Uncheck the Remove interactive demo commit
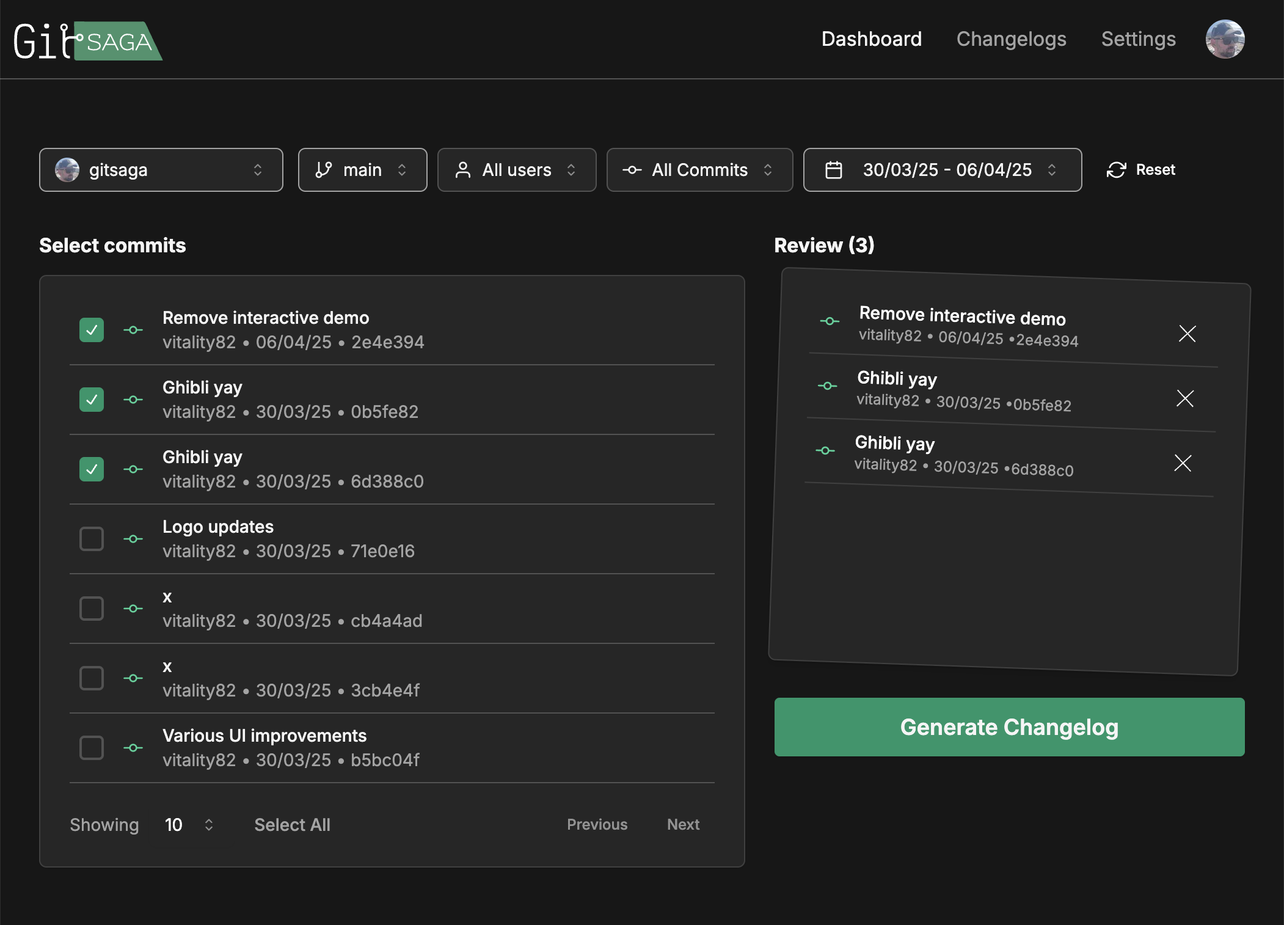 pos(92,330)
